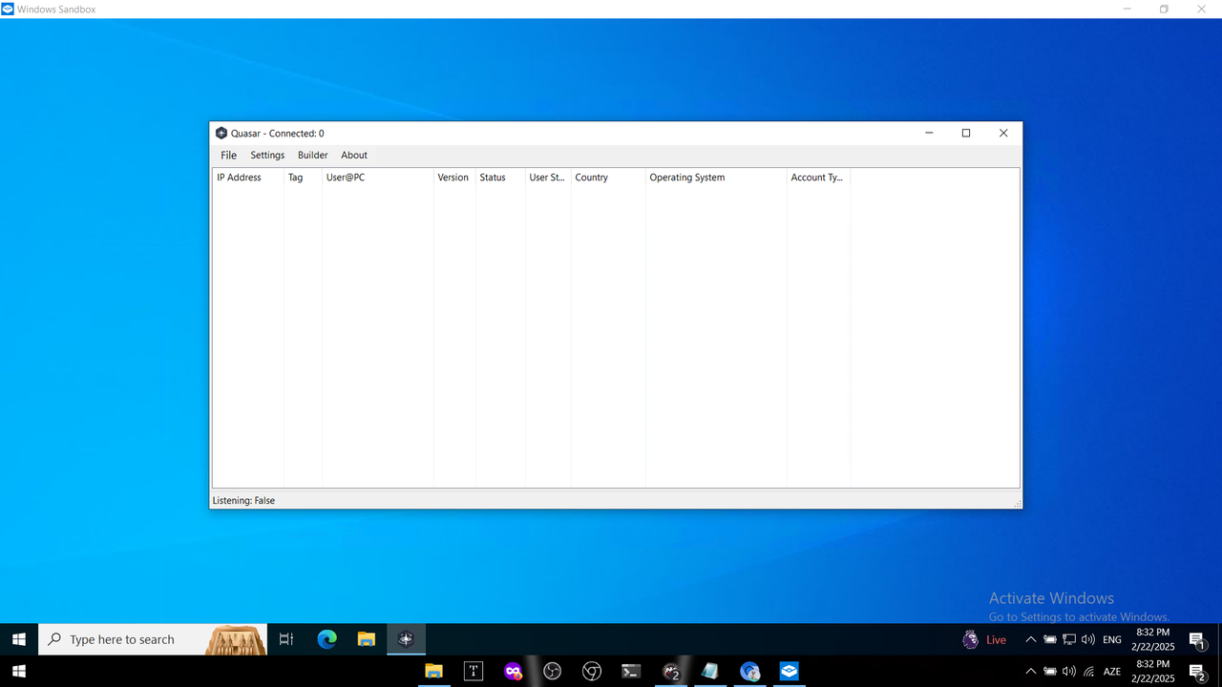Open File Explorer next to the Typora icon

click(433, 672)
